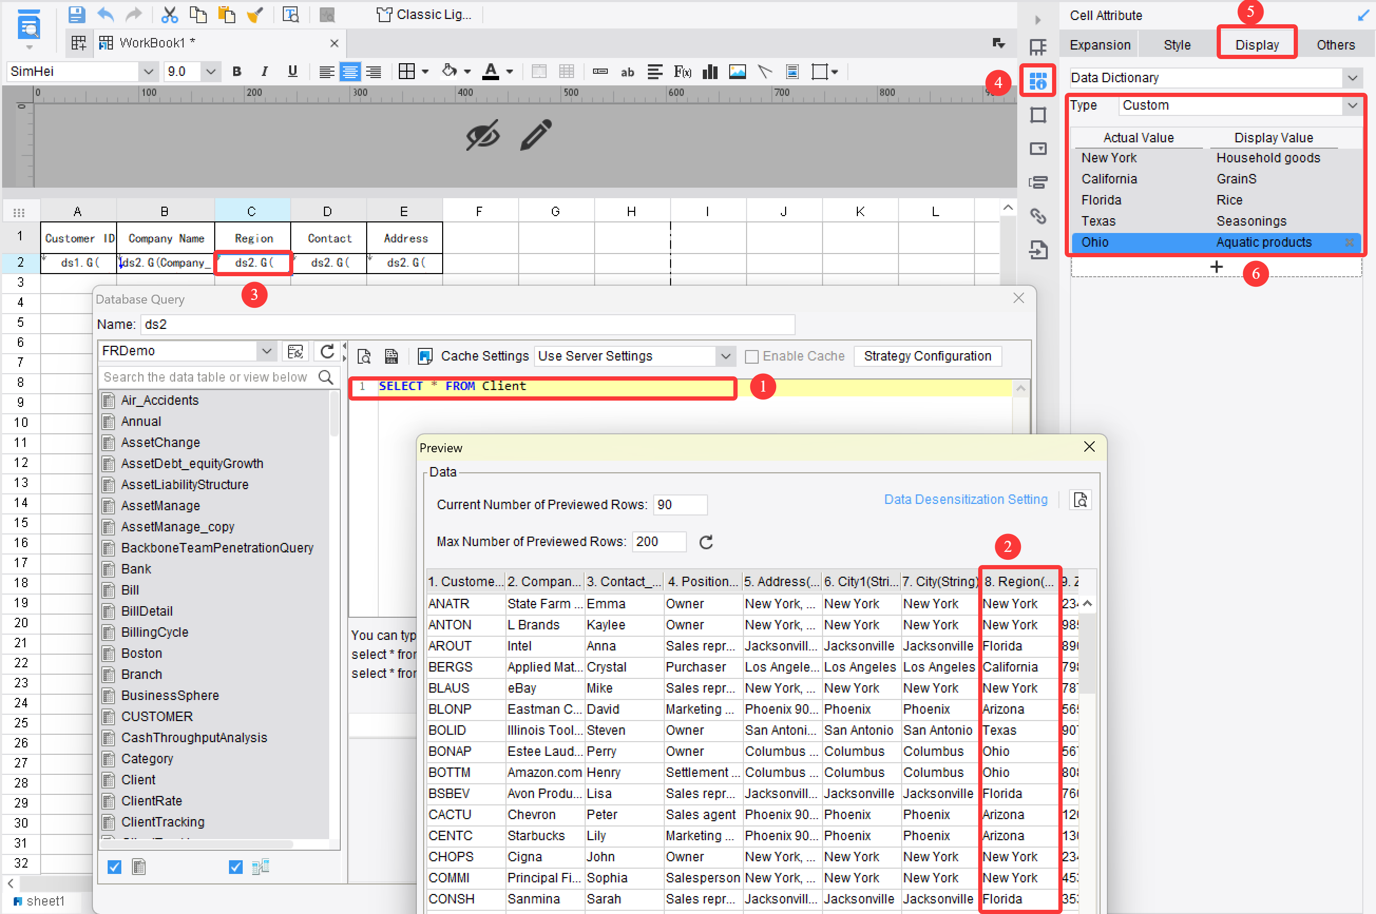The image size is (1376, 914).
Task: Click the preview SQL query icon
Action: [x=364, y=356]
